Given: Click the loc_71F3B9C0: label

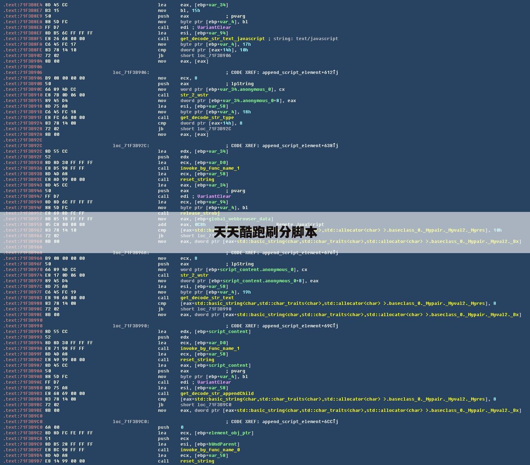Looking at the screenshot, I should (131, 422).
